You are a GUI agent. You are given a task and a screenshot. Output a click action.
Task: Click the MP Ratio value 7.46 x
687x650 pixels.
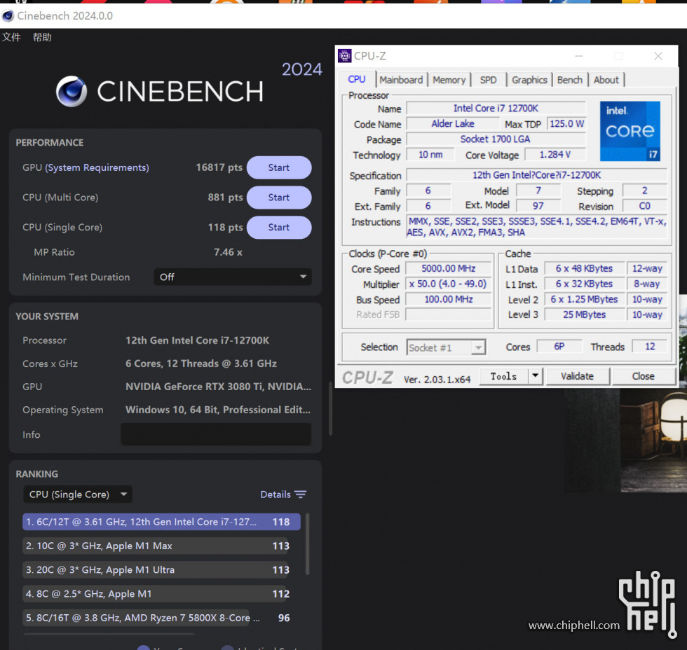[x=228, y=252]
